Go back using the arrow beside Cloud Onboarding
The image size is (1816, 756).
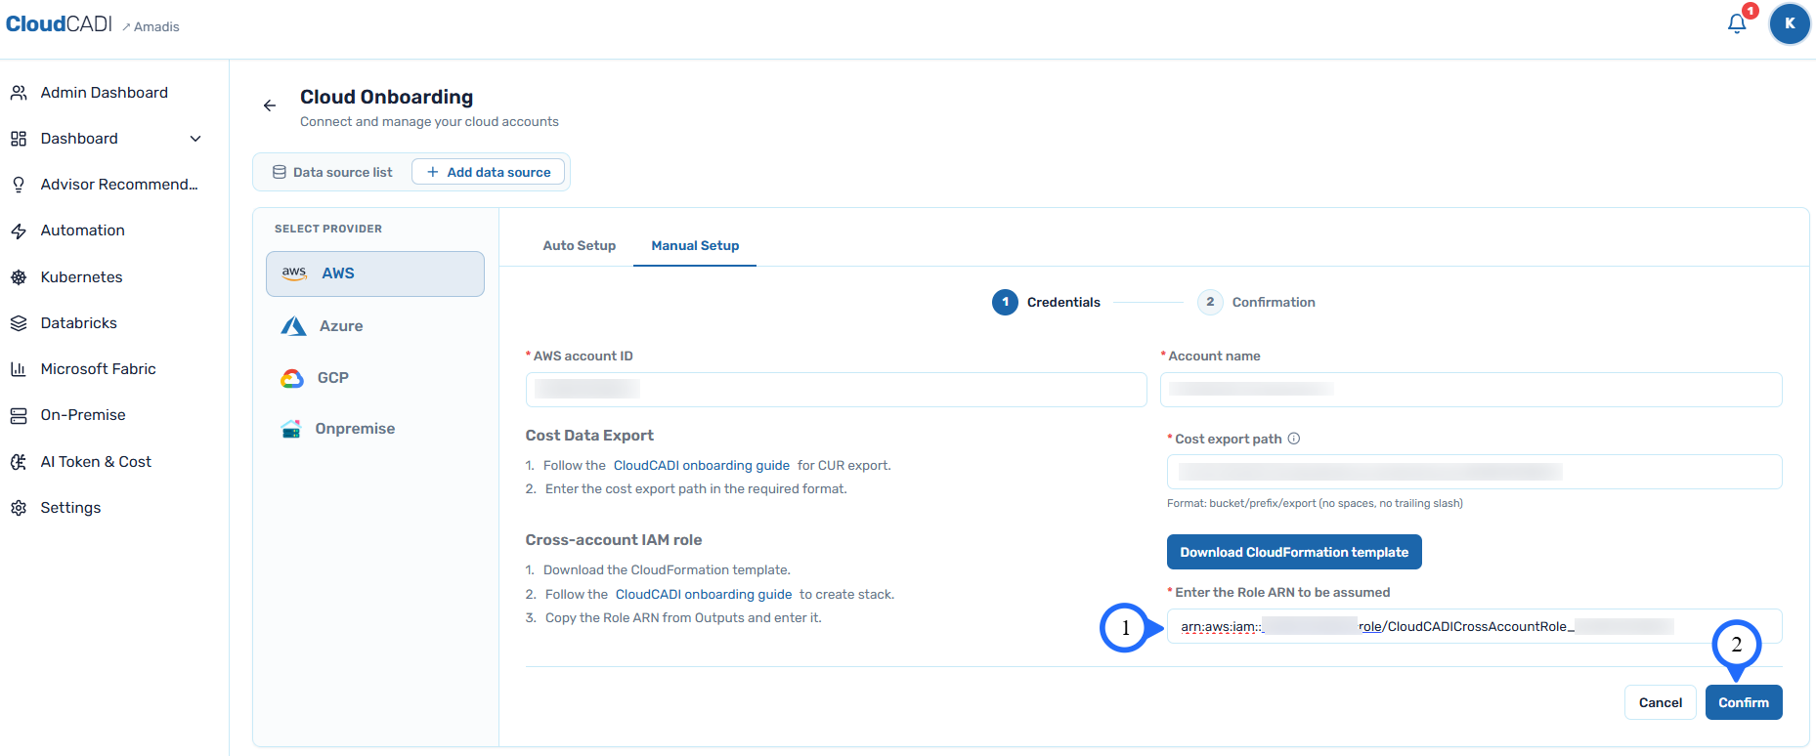(270, 105)
